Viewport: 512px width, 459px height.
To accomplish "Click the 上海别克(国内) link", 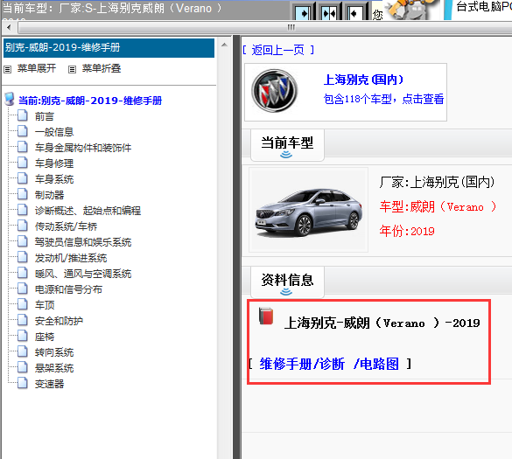I will click(363, 80).
